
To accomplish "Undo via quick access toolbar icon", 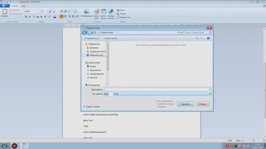I will 10,2.
